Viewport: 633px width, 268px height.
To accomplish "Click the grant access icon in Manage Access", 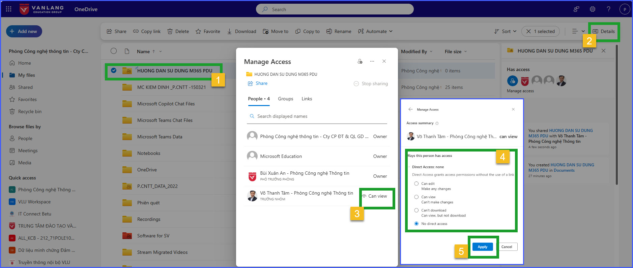I will tap(360, 61).
